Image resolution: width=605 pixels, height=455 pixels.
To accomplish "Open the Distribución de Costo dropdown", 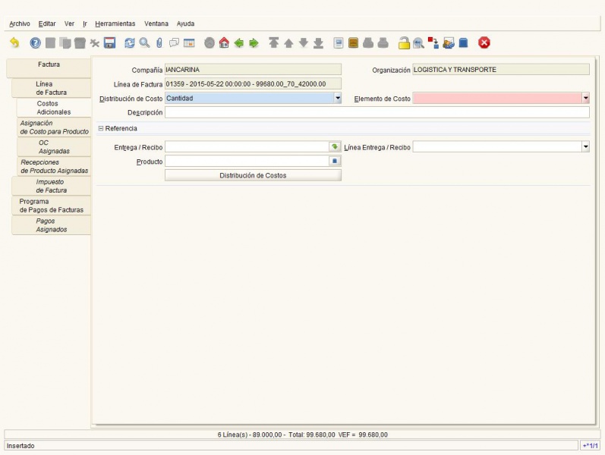I will pyautogui.click(x=338, y=98).
